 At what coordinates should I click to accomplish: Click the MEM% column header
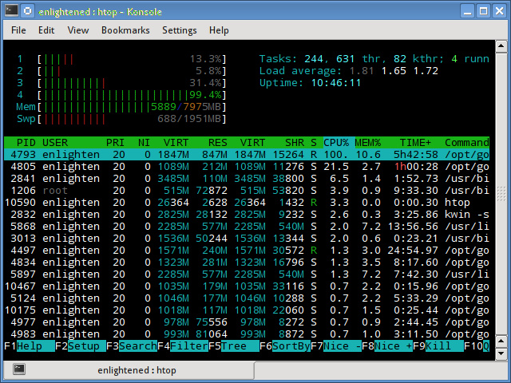tap(368, 142)
